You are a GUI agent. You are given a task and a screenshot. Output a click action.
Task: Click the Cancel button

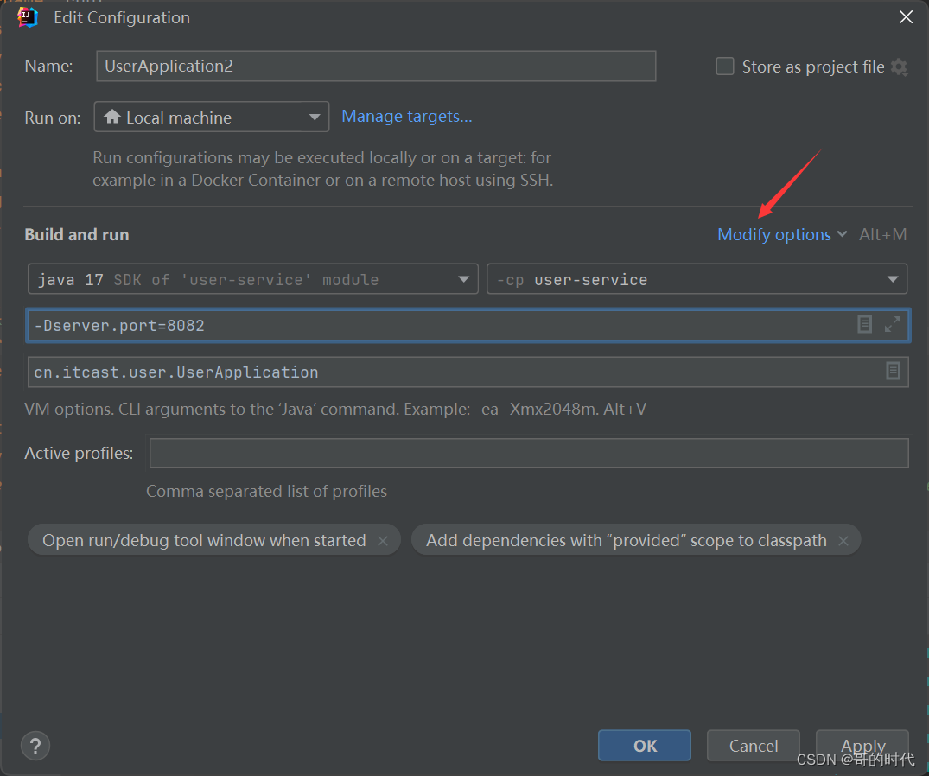point(753,746)
